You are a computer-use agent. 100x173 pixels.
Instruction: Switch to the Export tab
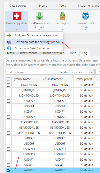pos(42,6)
